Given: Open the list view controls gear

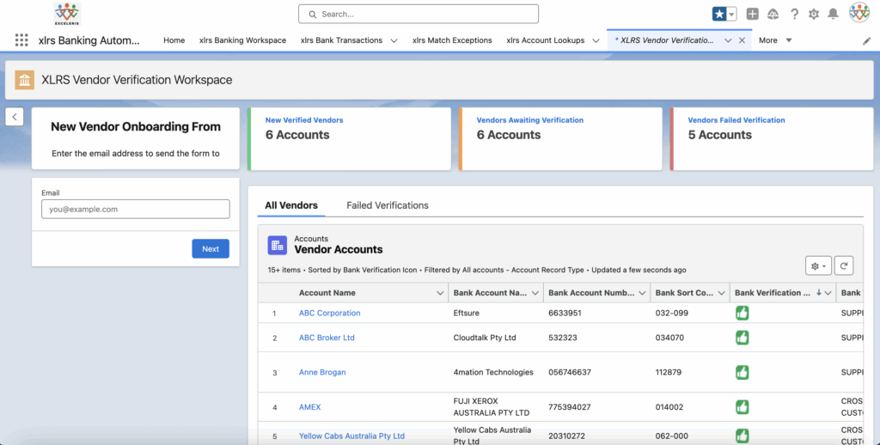Looking at the screenshot, I should click(818, 266).
